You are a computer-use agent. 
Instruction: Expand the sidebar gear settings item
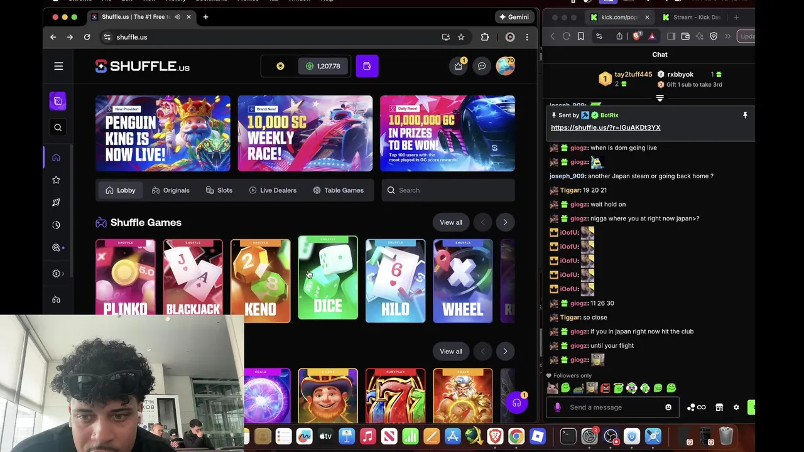[x=58, y=274]
